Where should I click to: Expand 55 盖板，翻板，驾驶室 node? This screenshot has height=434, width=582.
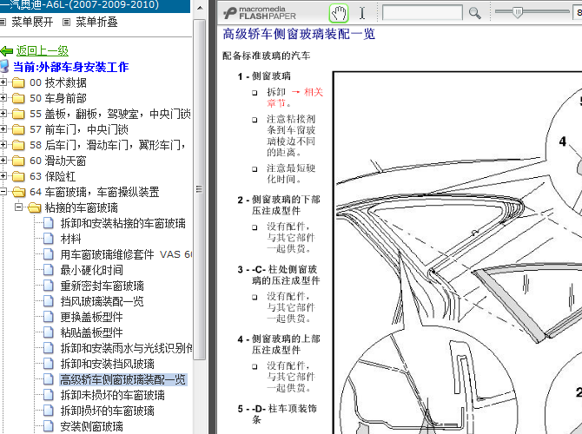3,113
